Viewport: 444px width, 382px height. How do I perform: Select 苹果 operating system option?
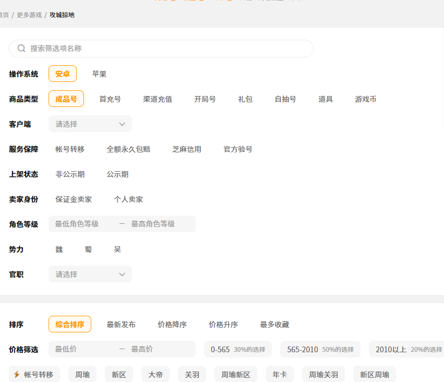tap(99, 74)
